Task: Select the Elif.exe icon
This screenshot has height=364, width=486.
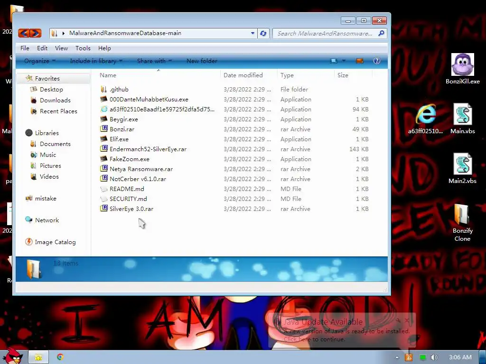Action: (104, 139)
